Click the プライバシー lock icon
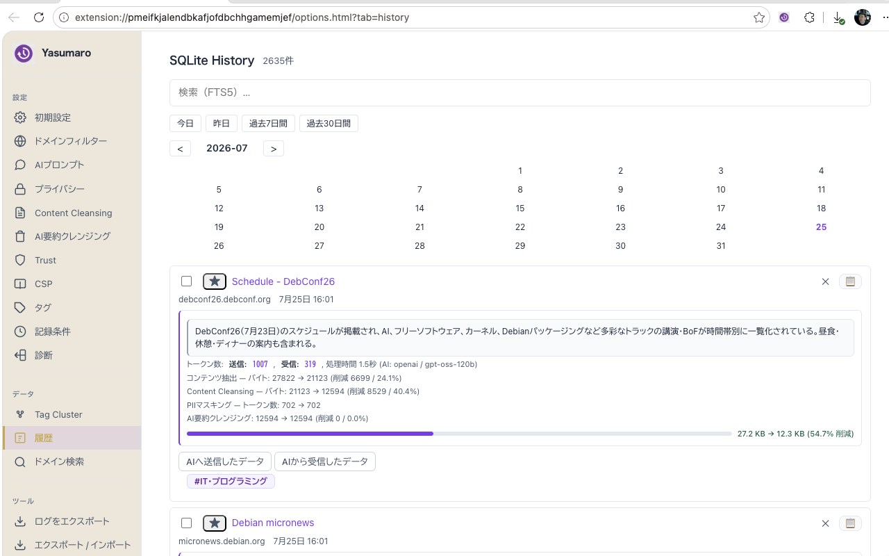 tap(20, 189)
